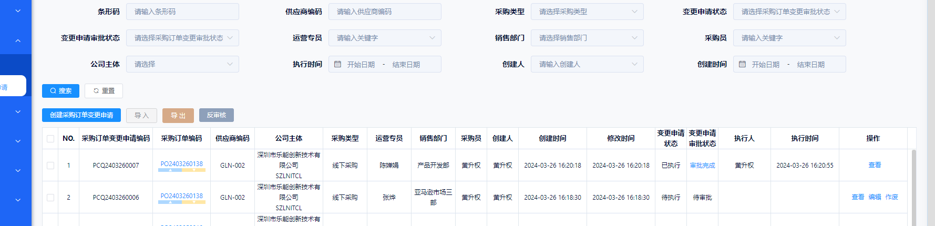
Task: Click the export (导出) button
Action: (x=178, y=116)
